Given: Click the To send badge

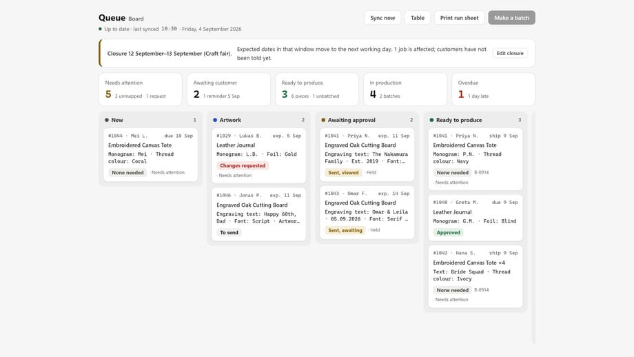Looking at the screenshot, I should pos(229,232).
